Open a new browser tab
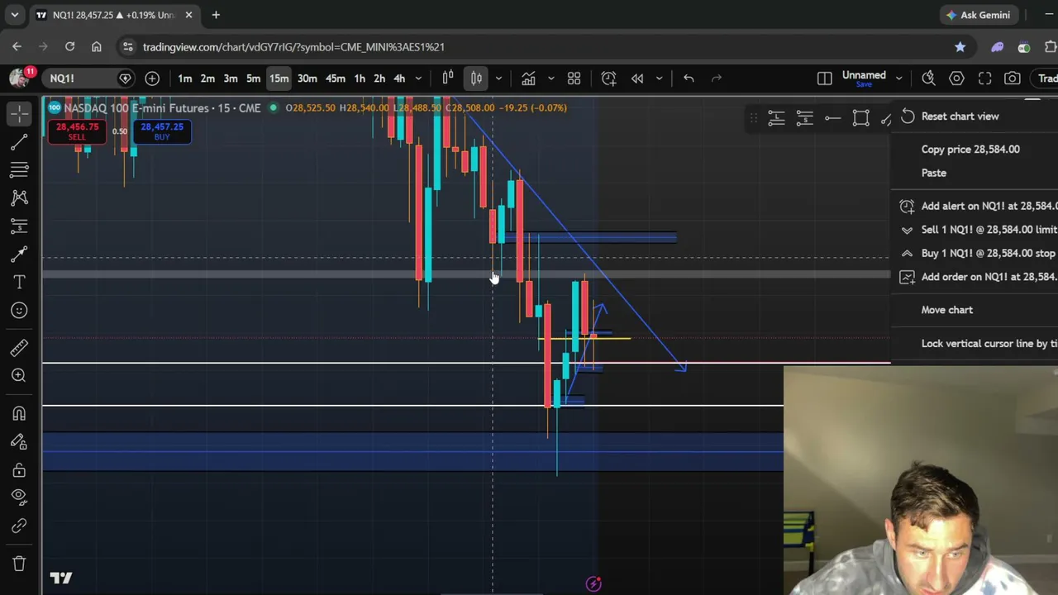This screenshot has width=1058, height=595. [x=216, y=15]
